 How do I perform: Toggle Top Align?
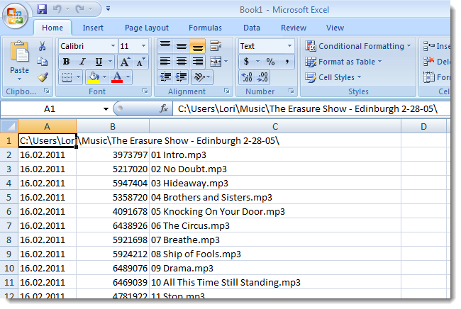pos(165,46)
